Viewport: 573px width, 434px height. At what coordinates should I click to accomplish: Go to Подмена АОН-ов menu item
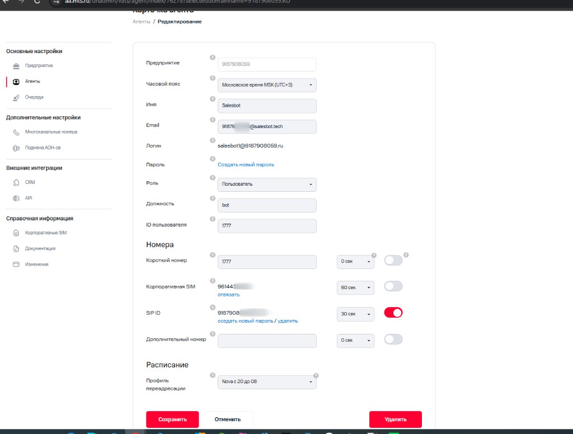[43, 148]
